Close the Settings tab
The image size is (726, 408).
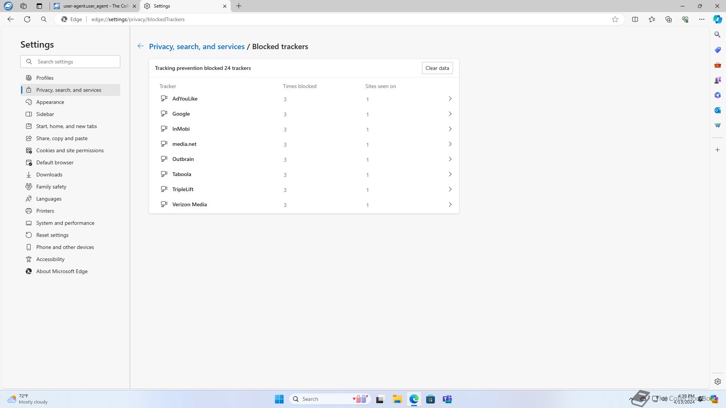(225, 6)
